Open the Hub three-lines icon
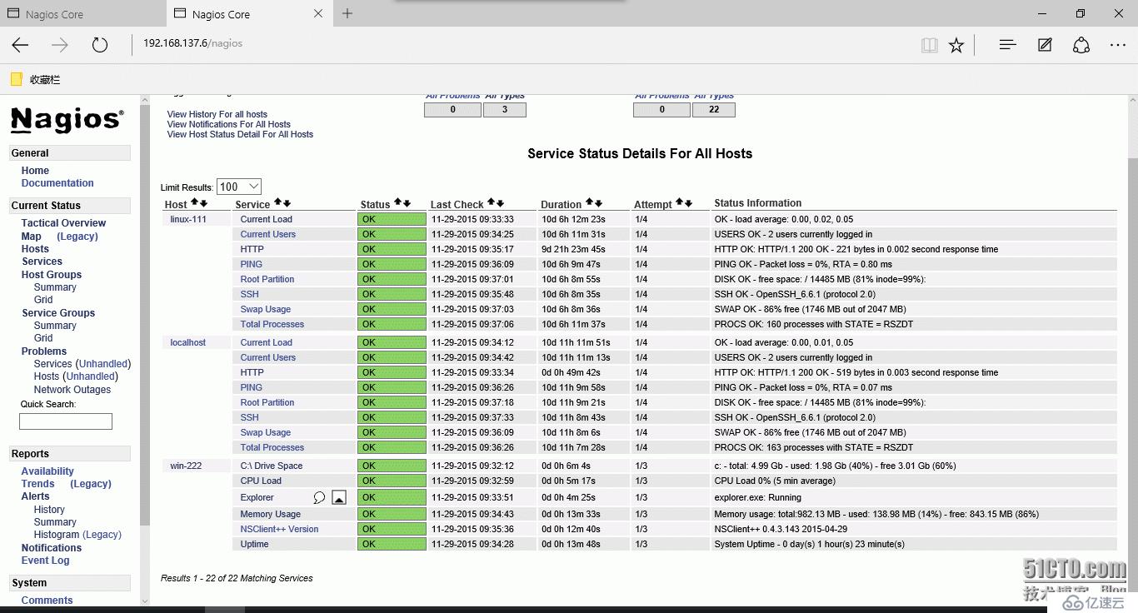 [1007, 45]
